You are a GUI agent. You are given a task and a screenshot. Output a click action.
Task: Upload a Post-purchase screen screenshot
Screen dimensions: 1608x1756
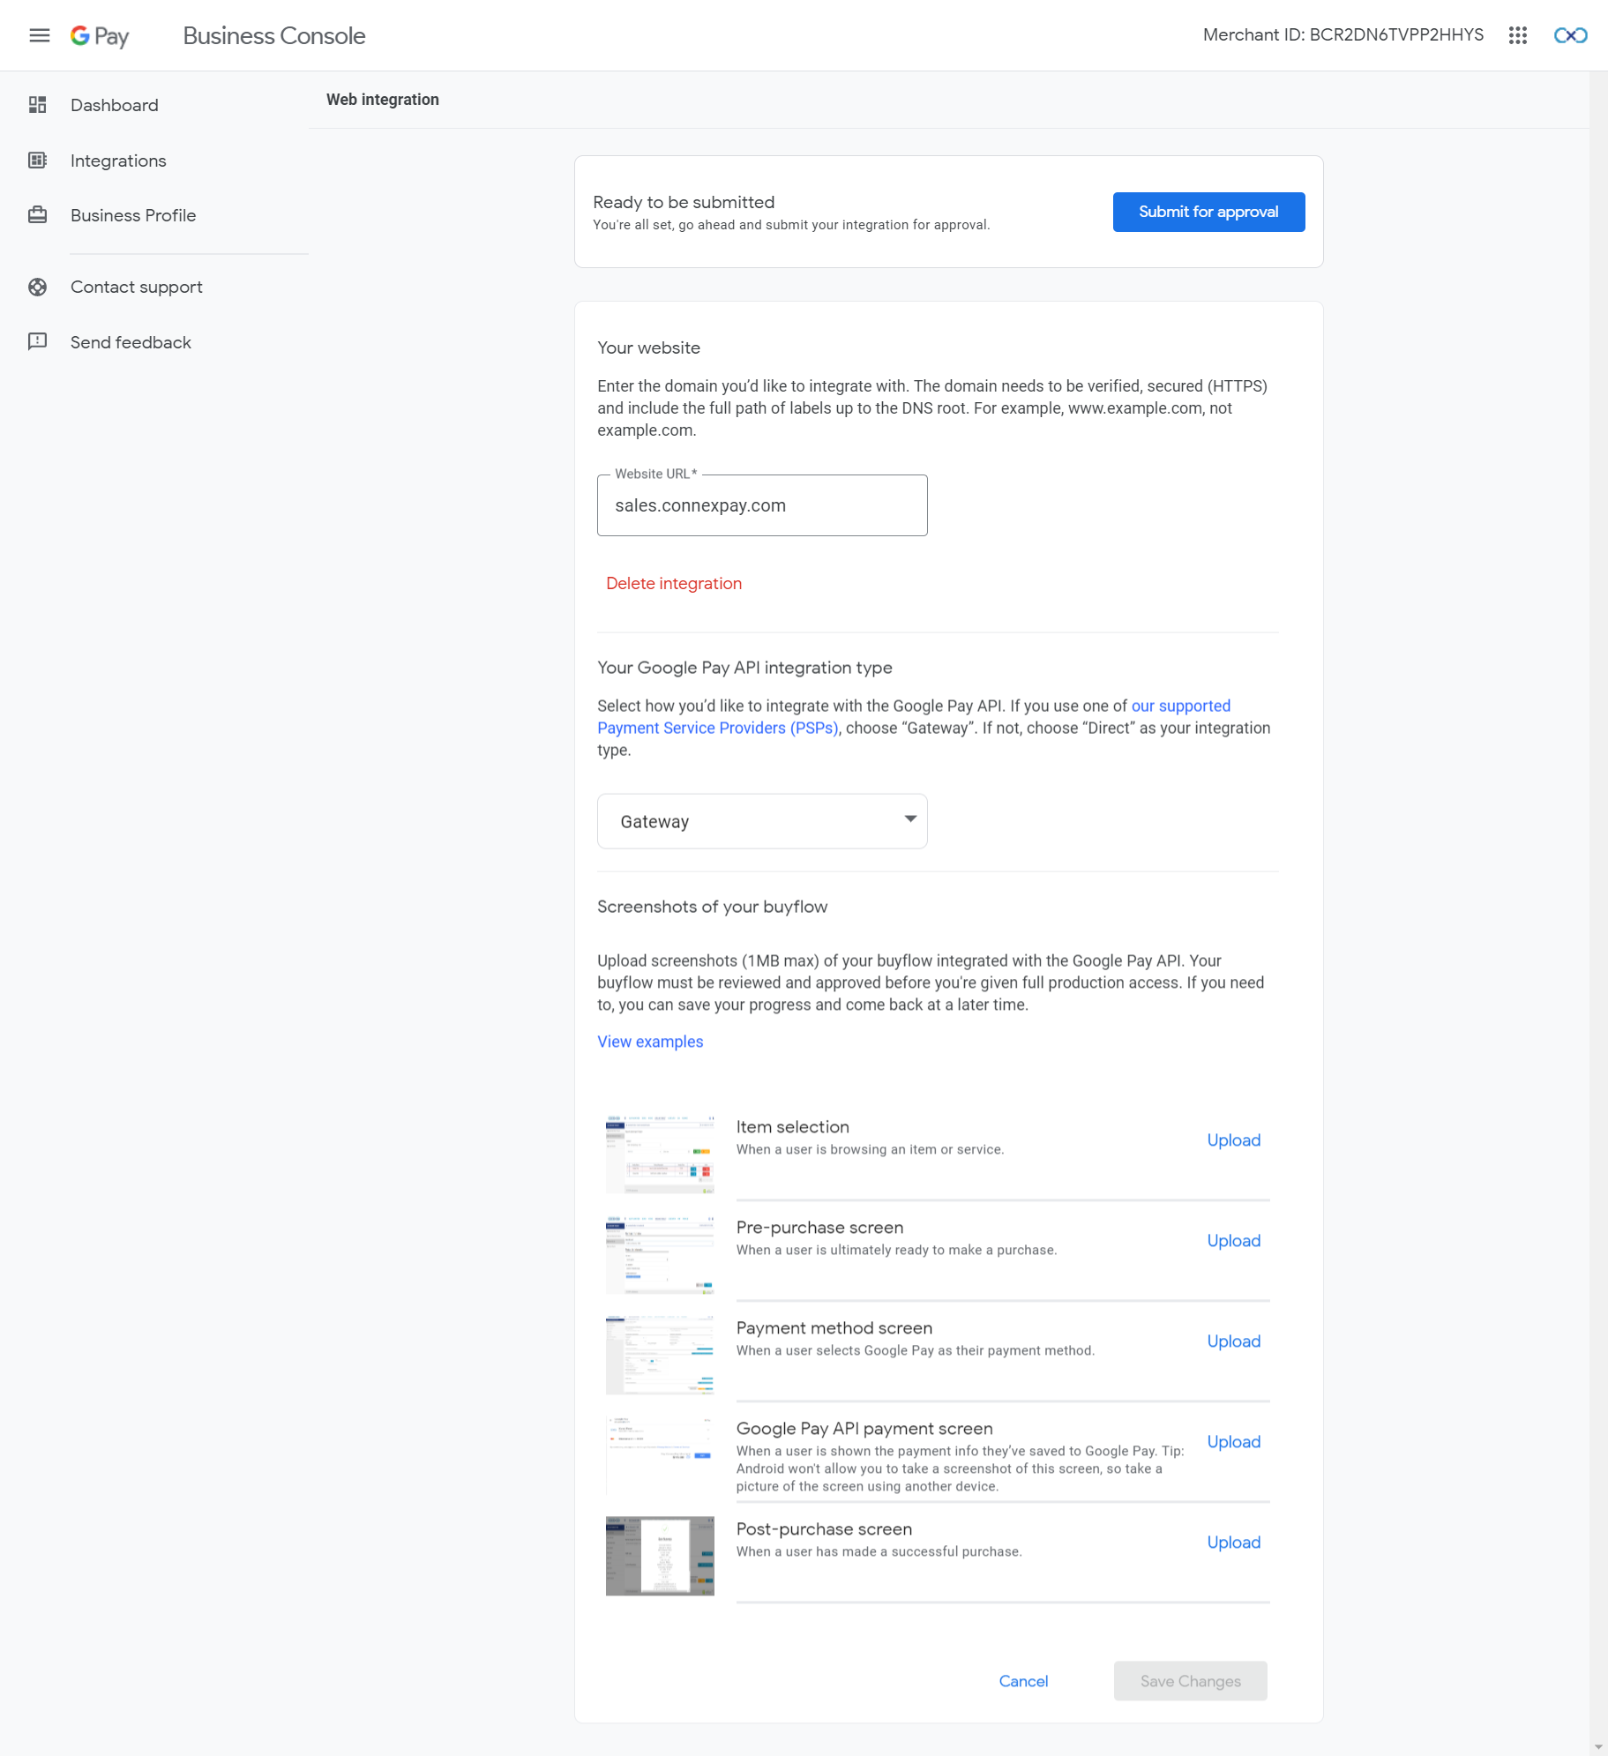[1233, 1543]
